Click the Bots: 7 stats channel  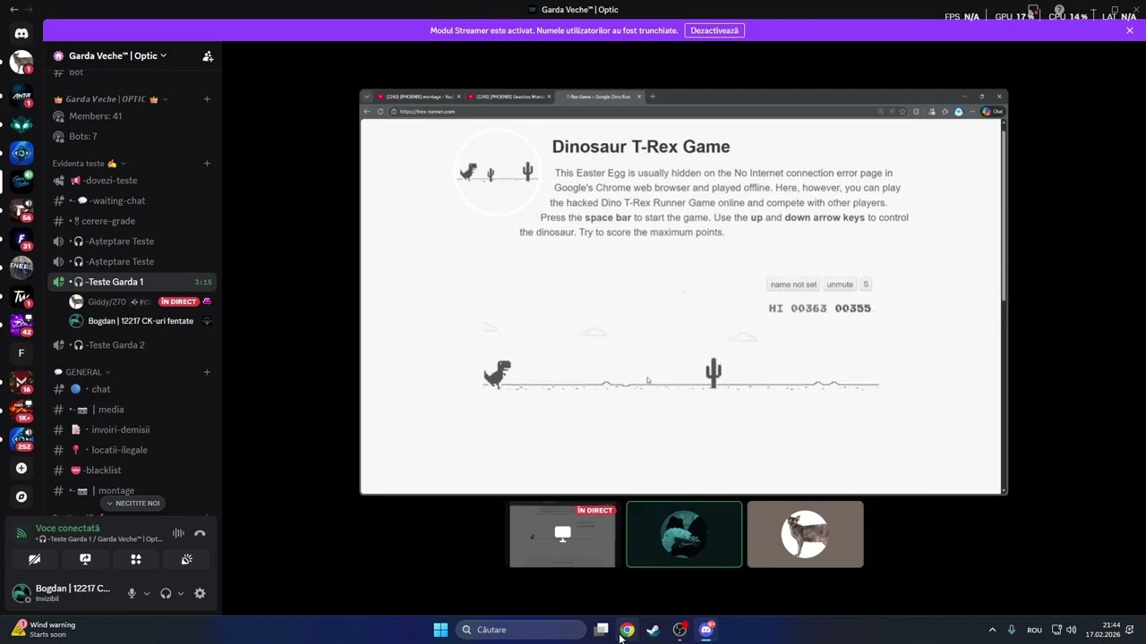coord(132,137)
